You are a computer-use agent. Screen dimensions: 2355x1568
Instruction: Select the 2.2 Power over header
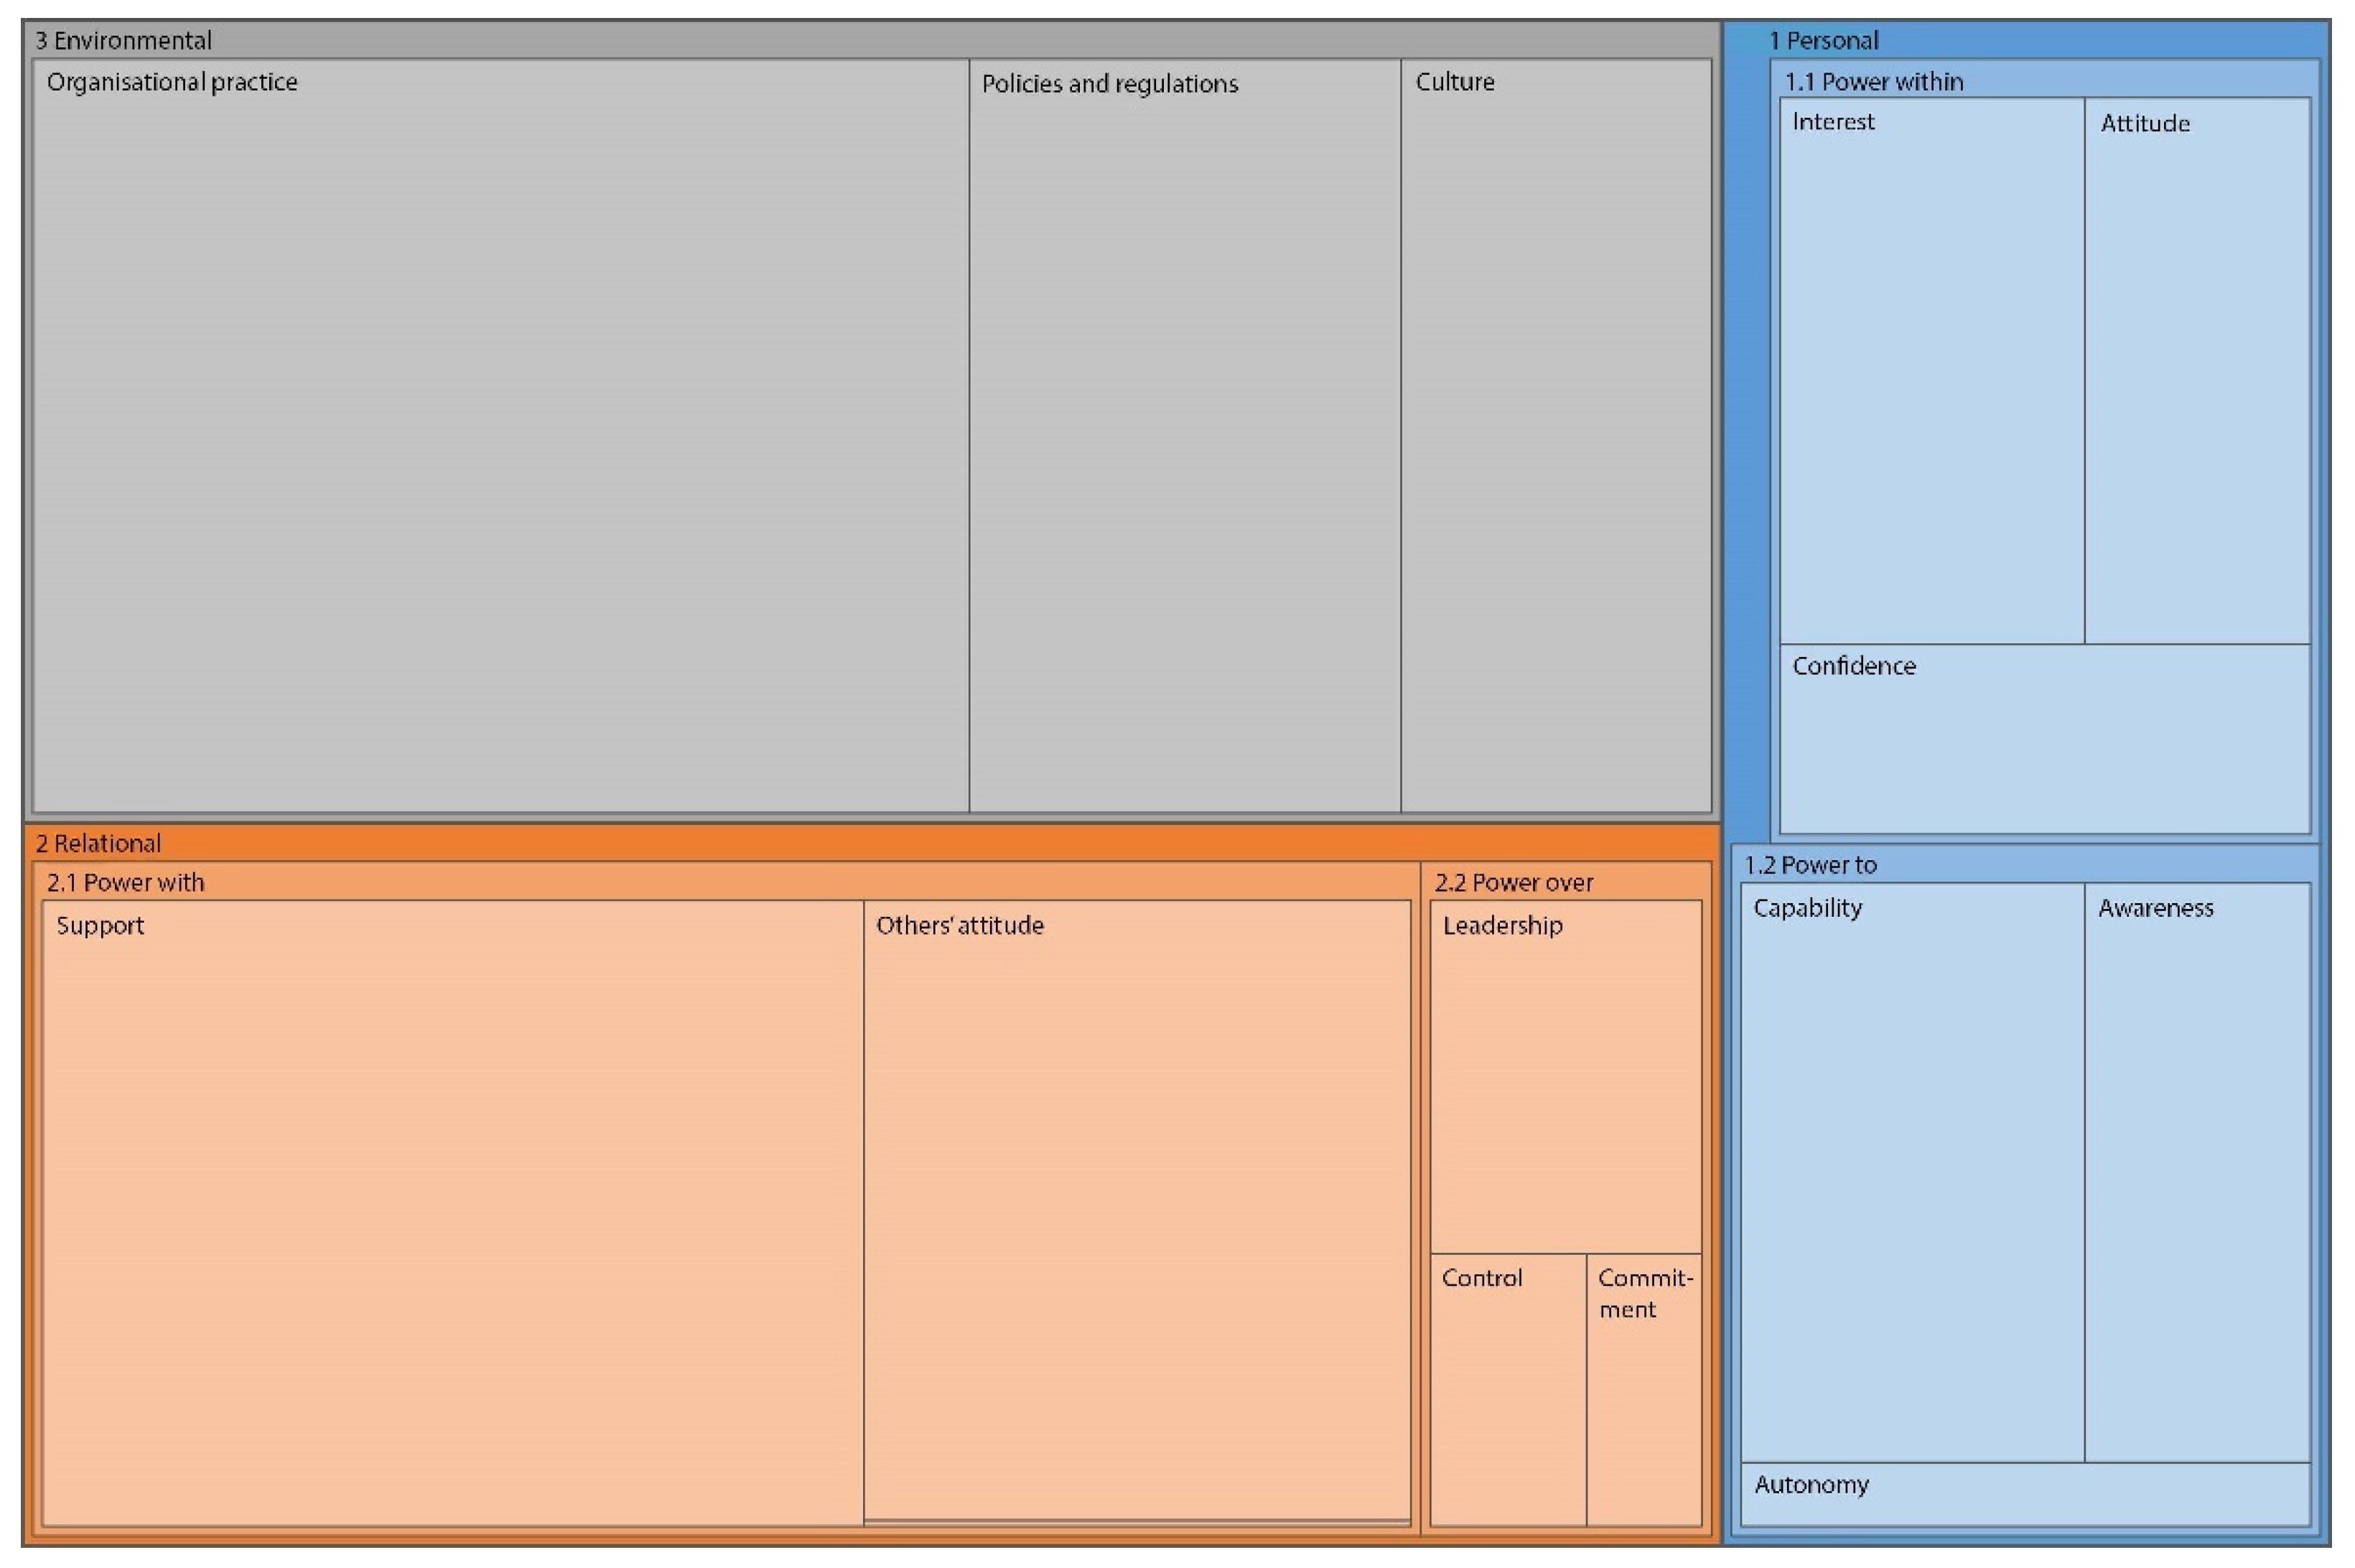(1513, 882)
